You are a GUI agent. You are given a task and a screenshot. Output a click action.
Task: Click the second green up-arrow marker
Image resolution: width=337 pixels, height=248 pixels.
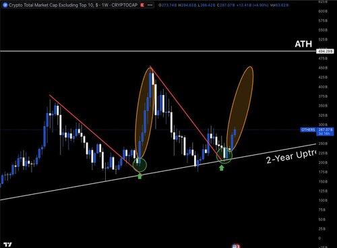[x=222, y=168]
